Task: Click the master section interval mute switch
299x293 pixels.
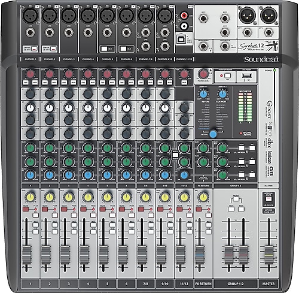Action: [x=269, y=198]
